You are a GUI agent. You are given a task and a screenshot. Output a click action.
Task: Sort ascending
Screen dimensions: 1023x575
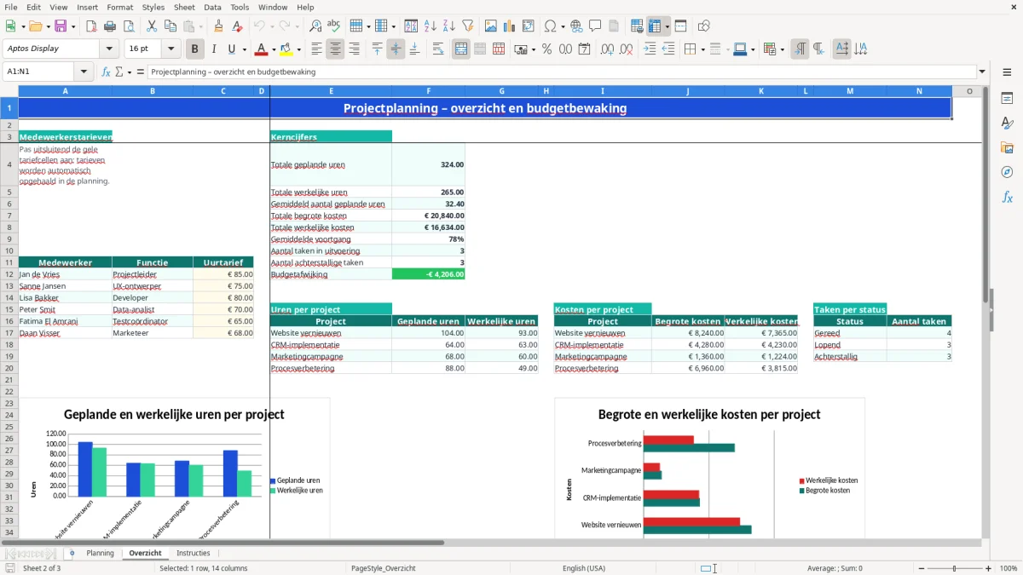pyautogui.click(x=431, y=26)
